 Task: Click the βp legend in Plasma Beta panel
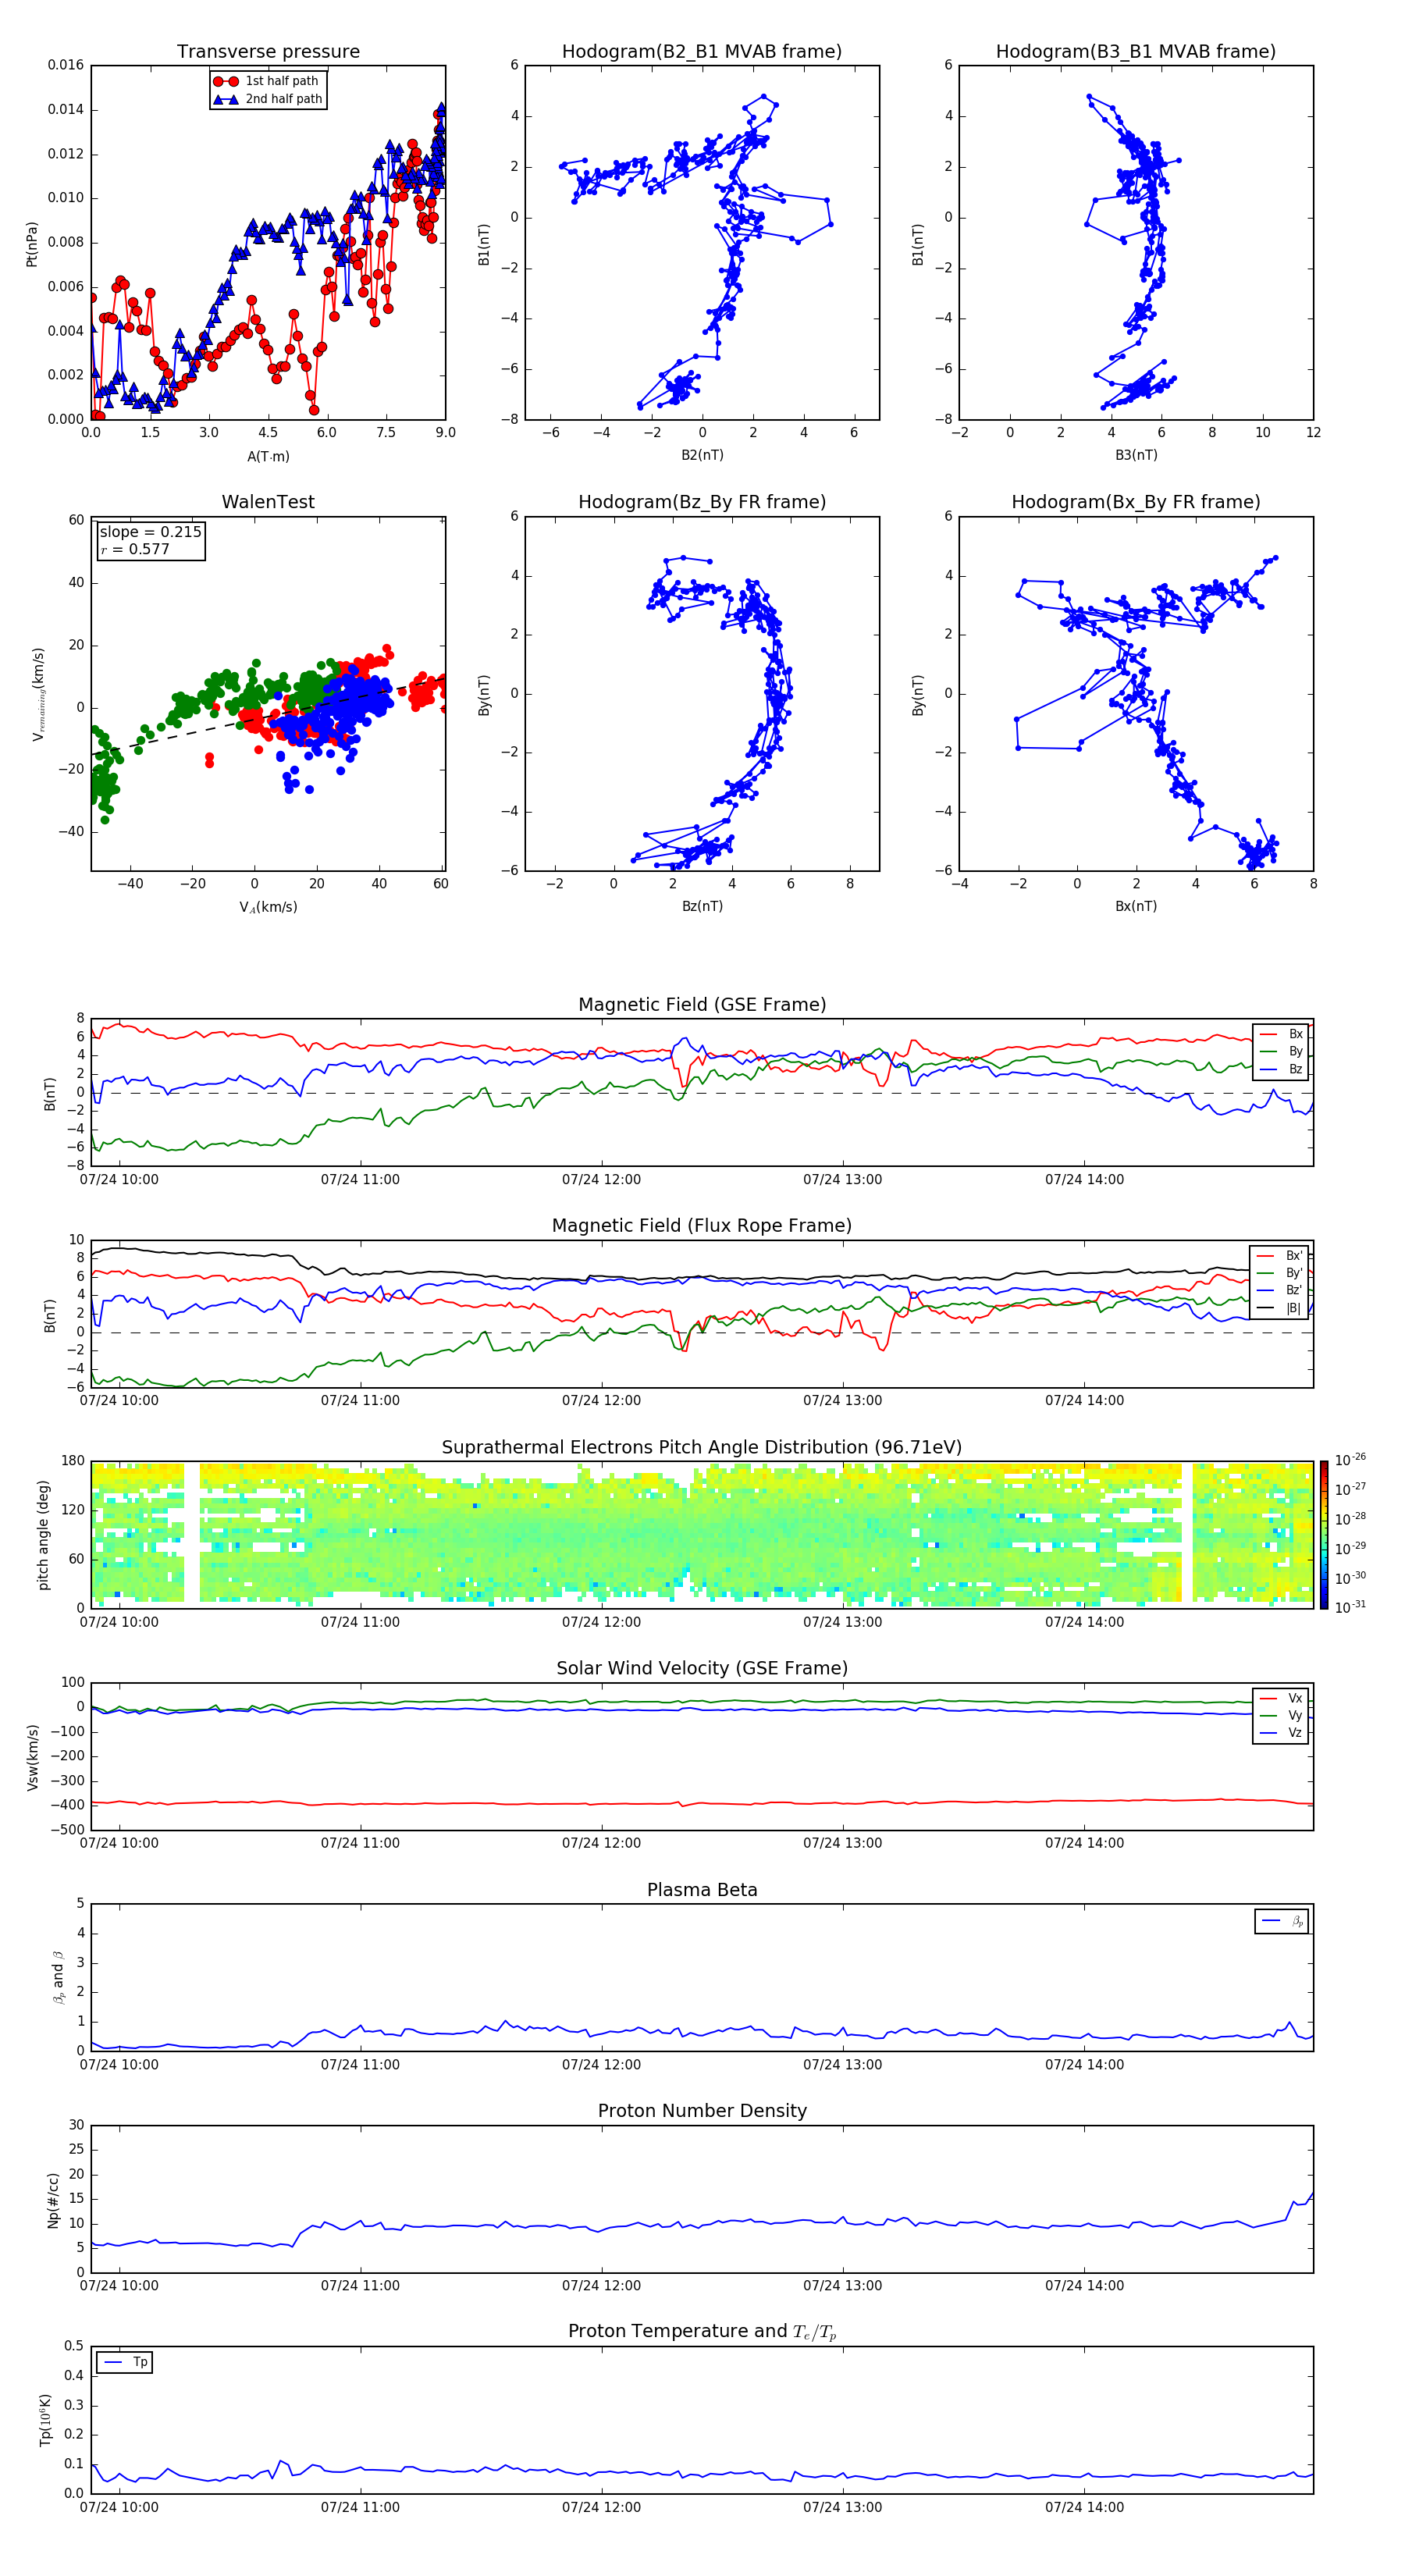[1281, 1921]
